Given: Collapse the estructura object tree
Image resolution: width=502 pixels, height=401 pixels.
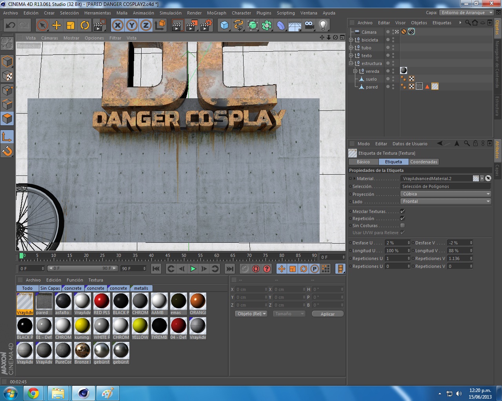Looking at the screenshot, I should pyautogui.click(x=351, y=63).
